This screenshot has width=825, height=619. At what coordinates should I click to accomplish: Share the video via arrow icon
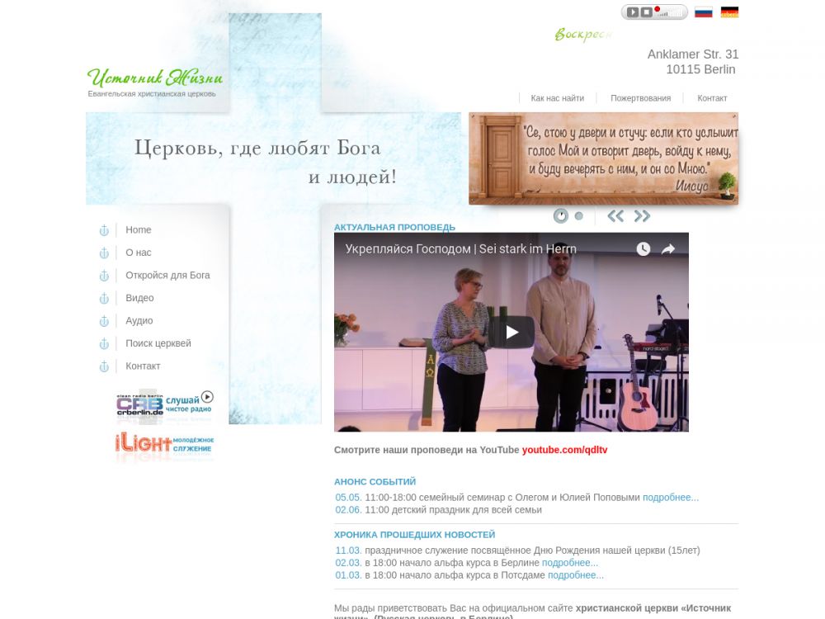click(668, 249)
